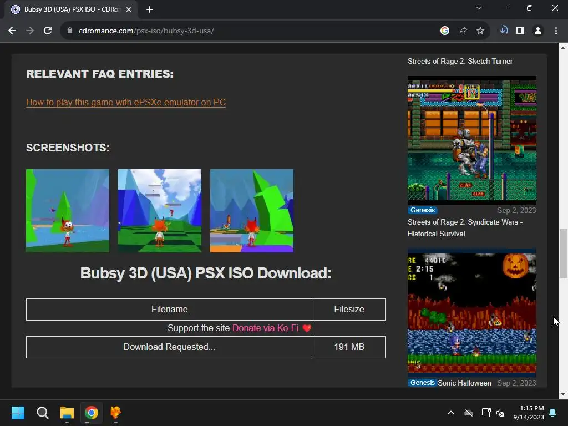
Task: Select the Bubsy 3D (USA) PSX ISO tab
Action: click(70, 9)
